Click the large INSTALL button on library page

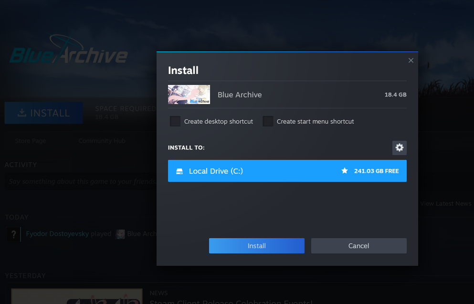43,113
